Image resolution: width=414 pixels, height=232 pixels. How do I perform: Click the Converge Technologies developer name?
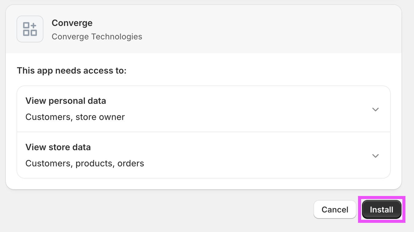tap(97, 36)
